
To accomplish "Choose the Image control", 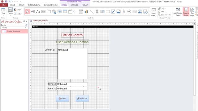I will [x=145, y=12].
